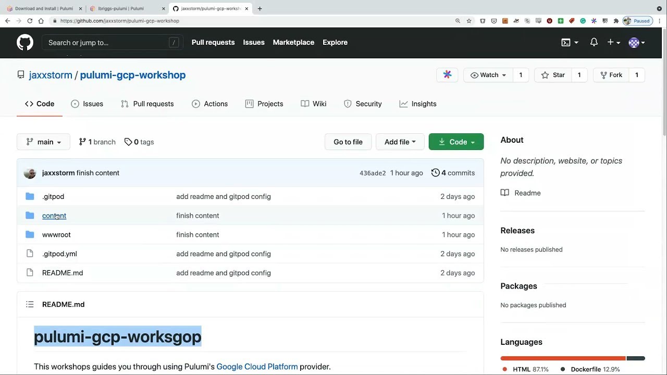Screen dimensions: 667x375
Task: Click the Gitpod asterisk button beside Watch
Action: pos(447,75)
